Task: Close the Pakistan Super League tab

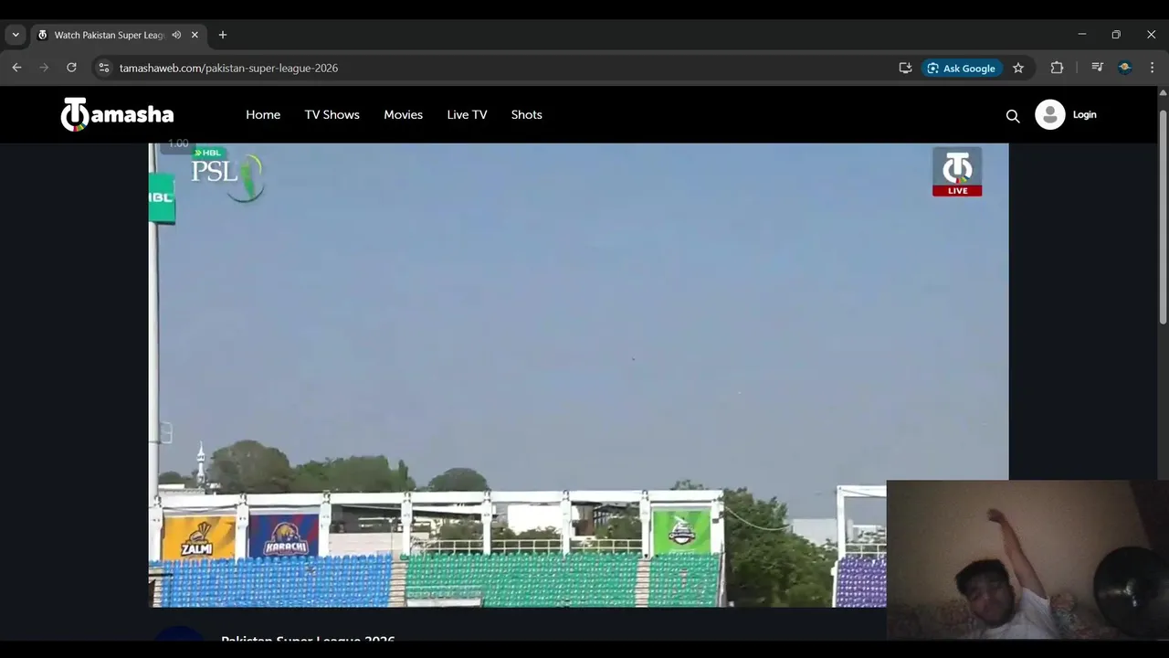Action: [195, 35]
